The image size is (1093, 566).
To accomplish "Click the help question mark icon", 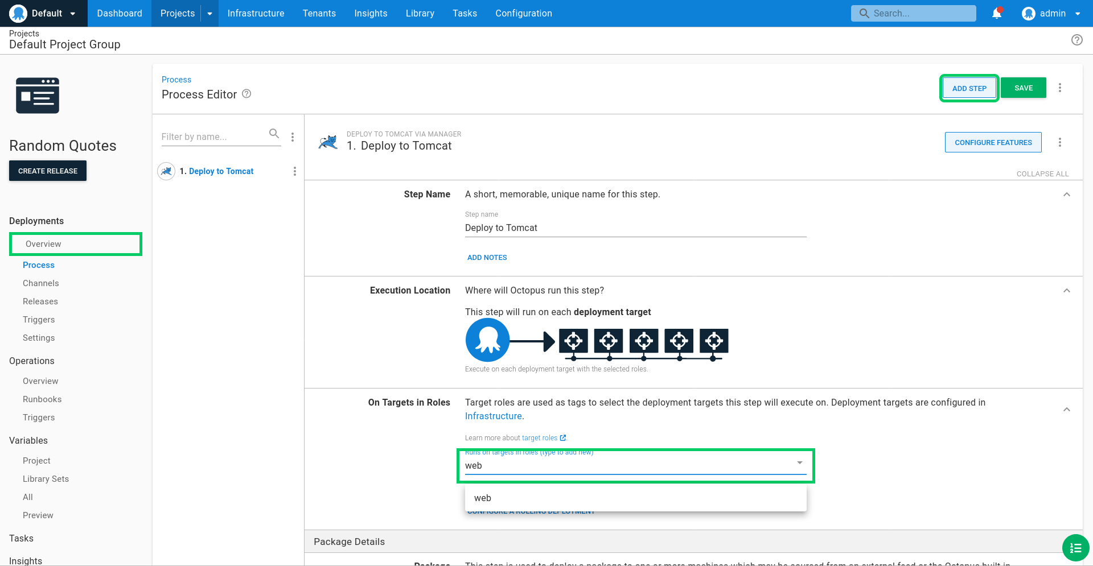I will pyautogui.click(x=1077, y=40).
